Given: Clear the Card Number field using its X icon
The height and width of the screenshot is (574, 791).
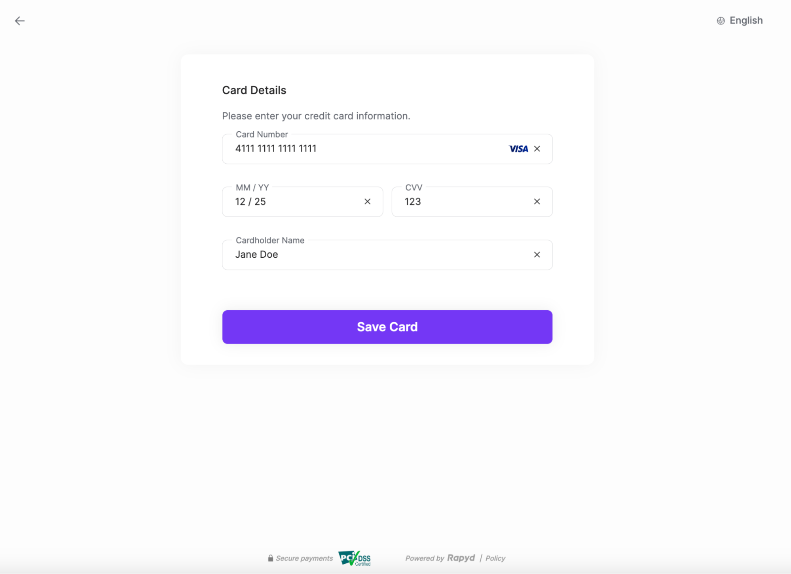Looking at the screenshot, I should (537, 149).
